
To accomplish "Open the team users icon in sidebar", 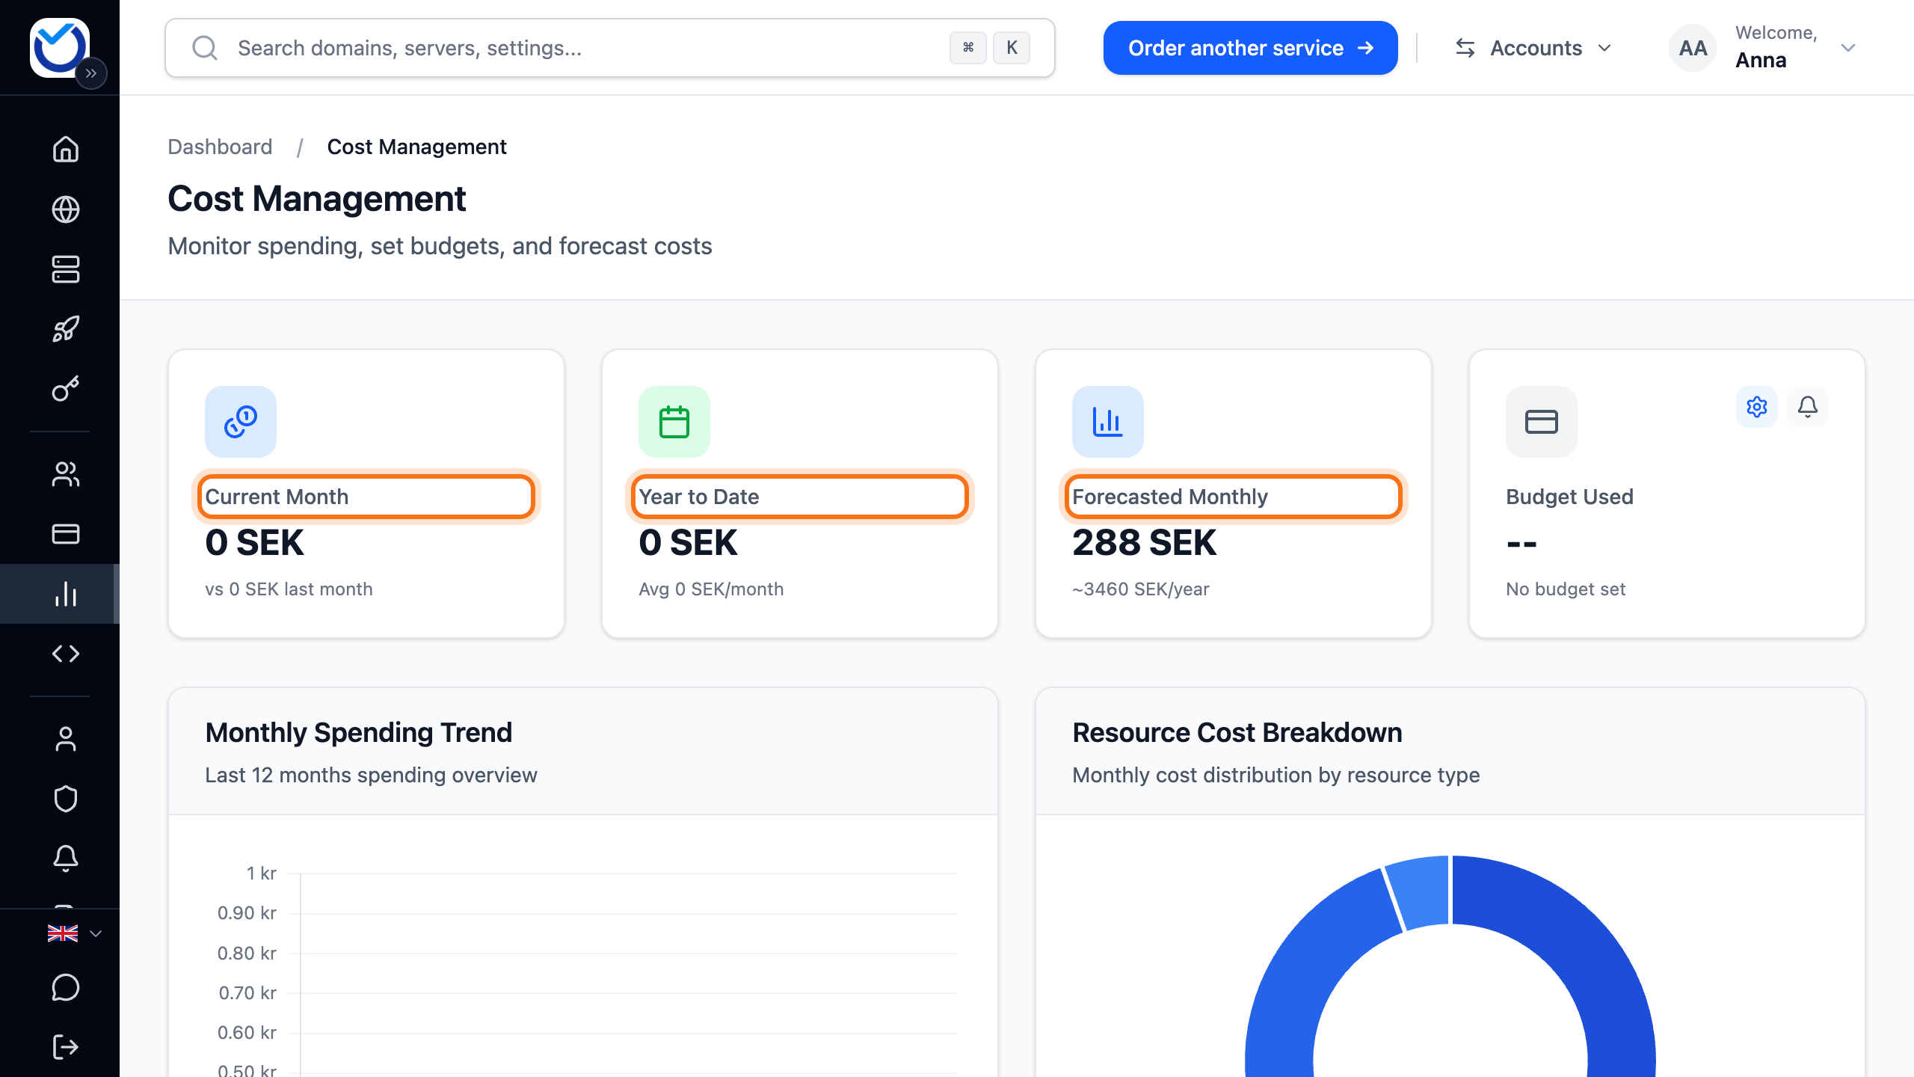I will 66,474.
